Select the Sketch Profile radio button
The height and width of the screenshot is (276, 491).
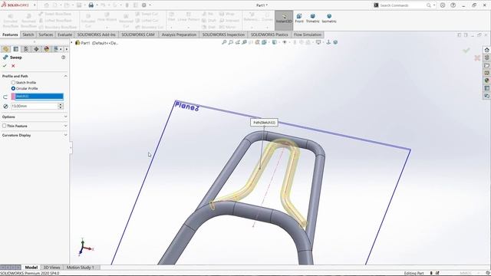(x=13, y=83)
